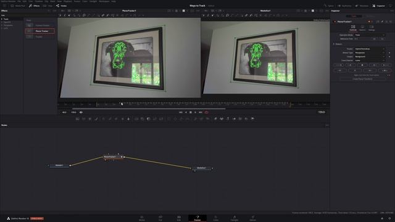
Task: Open the Deliver page tab
Action: click(x=252, y=218)
